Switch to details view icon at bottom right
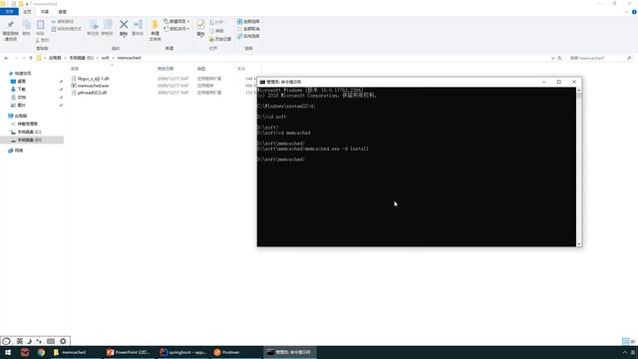This screenshot has width=638, height=359. 625,341
